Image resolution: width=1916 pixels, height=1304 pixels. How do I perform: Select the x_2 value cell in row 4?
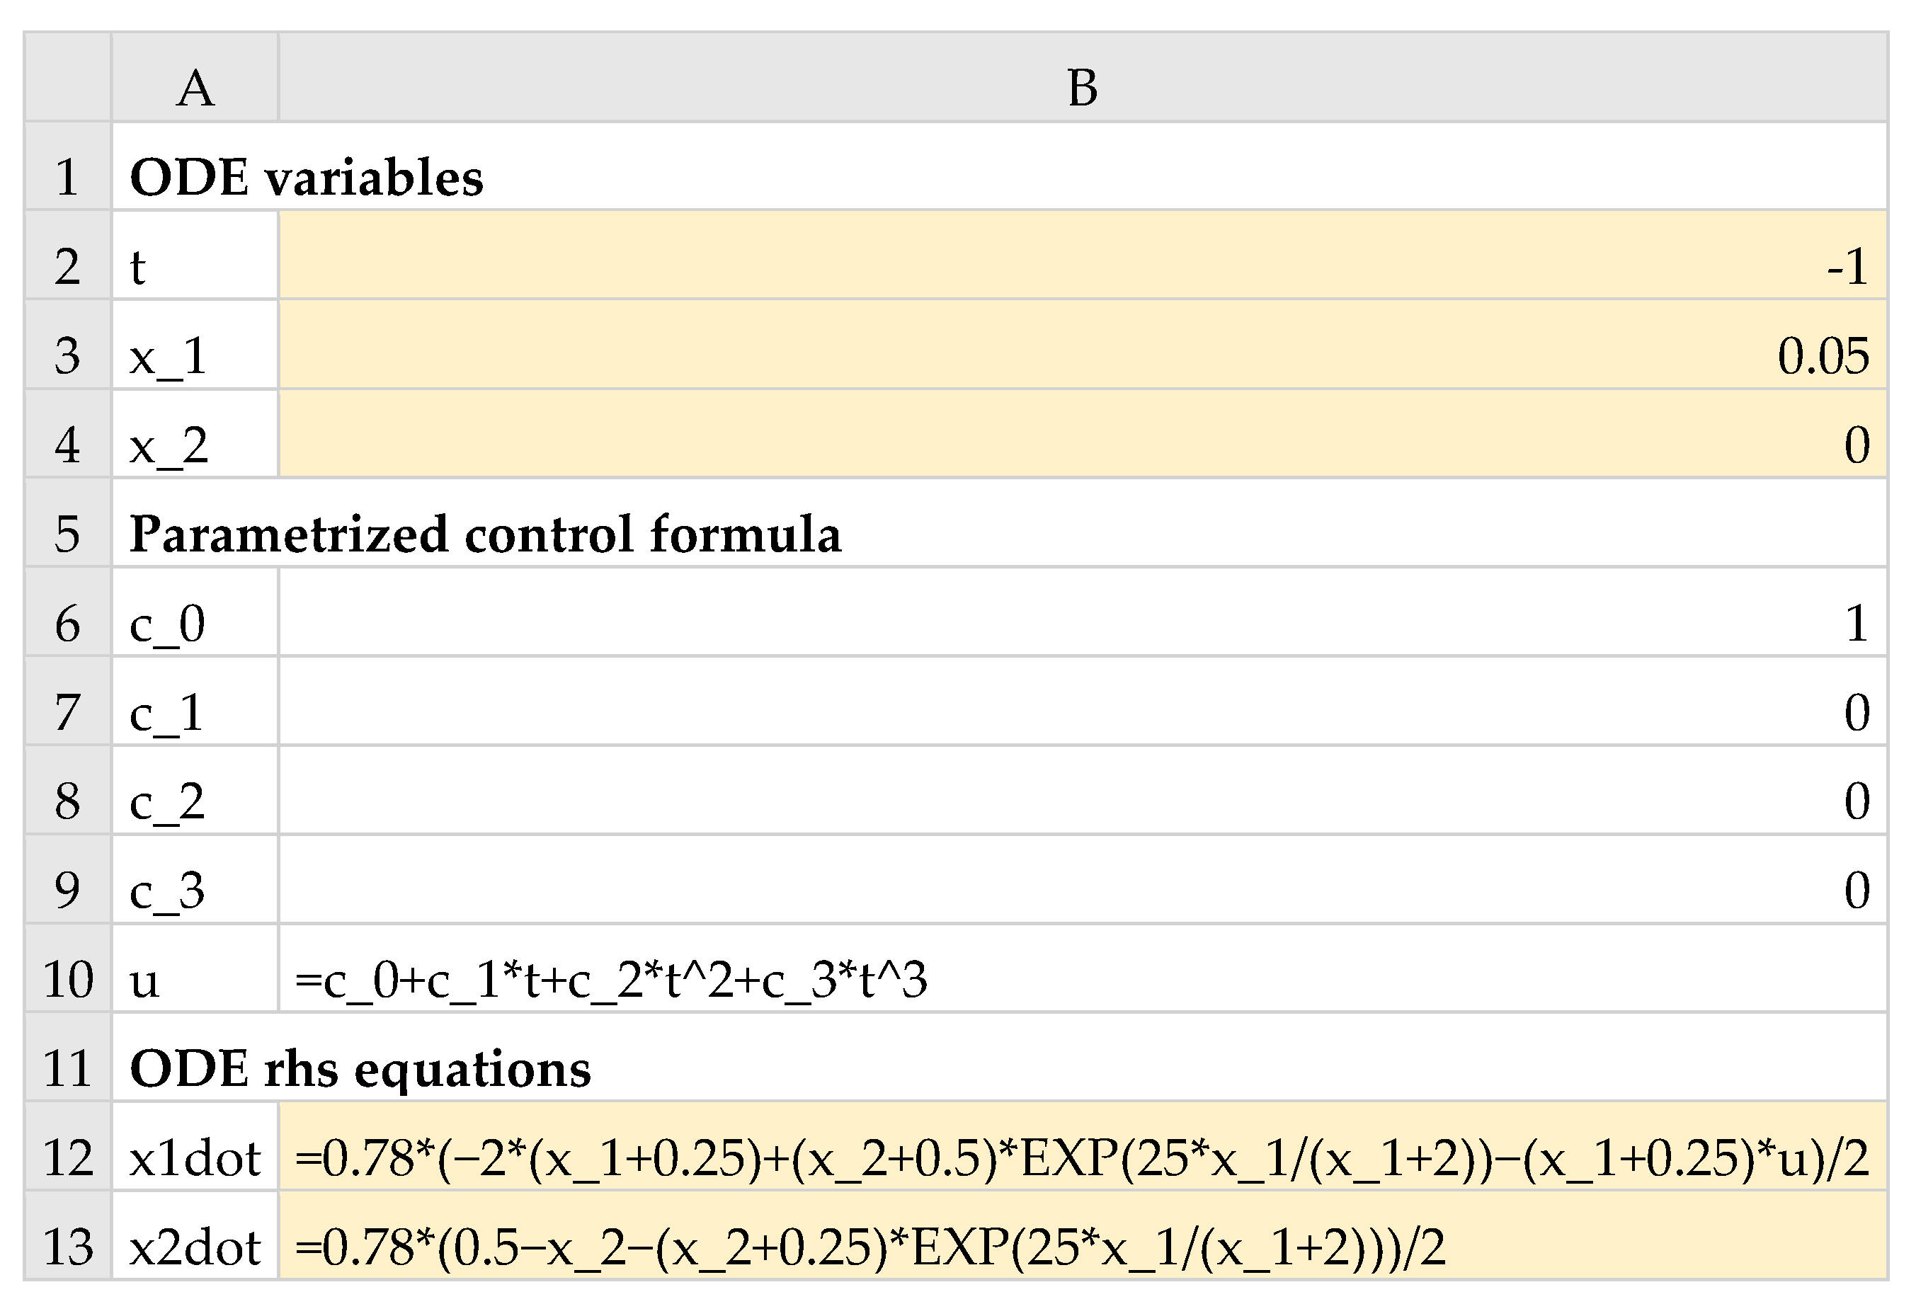tap(1082, 445)
